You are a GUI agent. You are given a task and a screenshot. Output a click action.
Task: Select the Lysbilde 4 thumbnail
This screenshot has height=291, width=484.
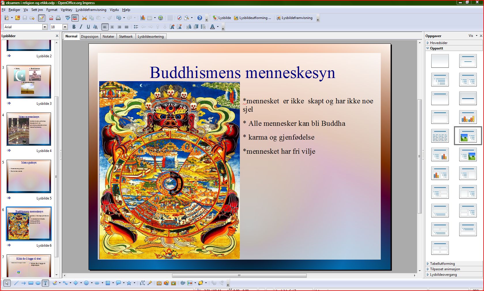[x=29, y=129]
